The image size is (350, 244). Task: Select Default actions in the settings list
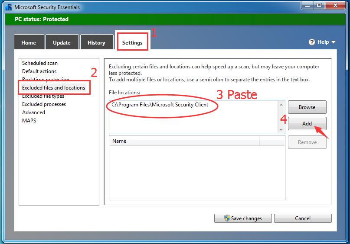pyautogui.click(x=39, y=71)
